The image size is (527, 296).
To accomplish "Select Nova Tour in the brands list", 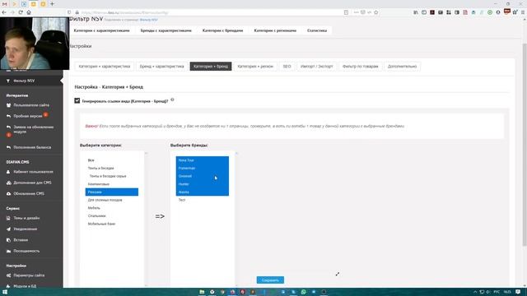I will point(203,160).
